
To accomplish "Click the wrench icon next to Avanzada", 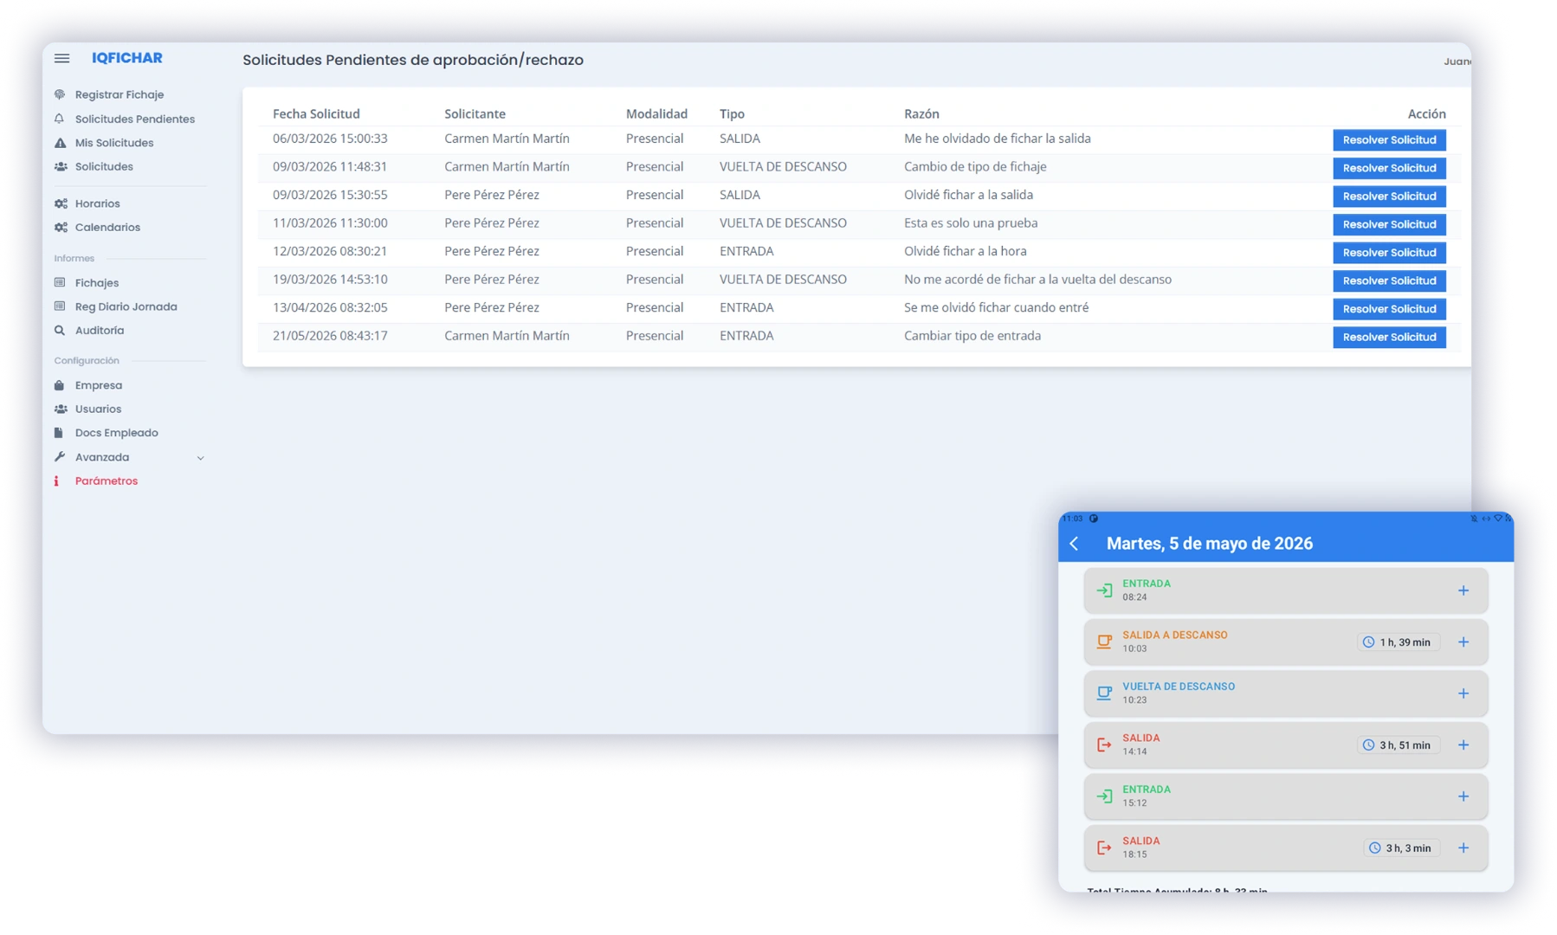I will [60, 457].
